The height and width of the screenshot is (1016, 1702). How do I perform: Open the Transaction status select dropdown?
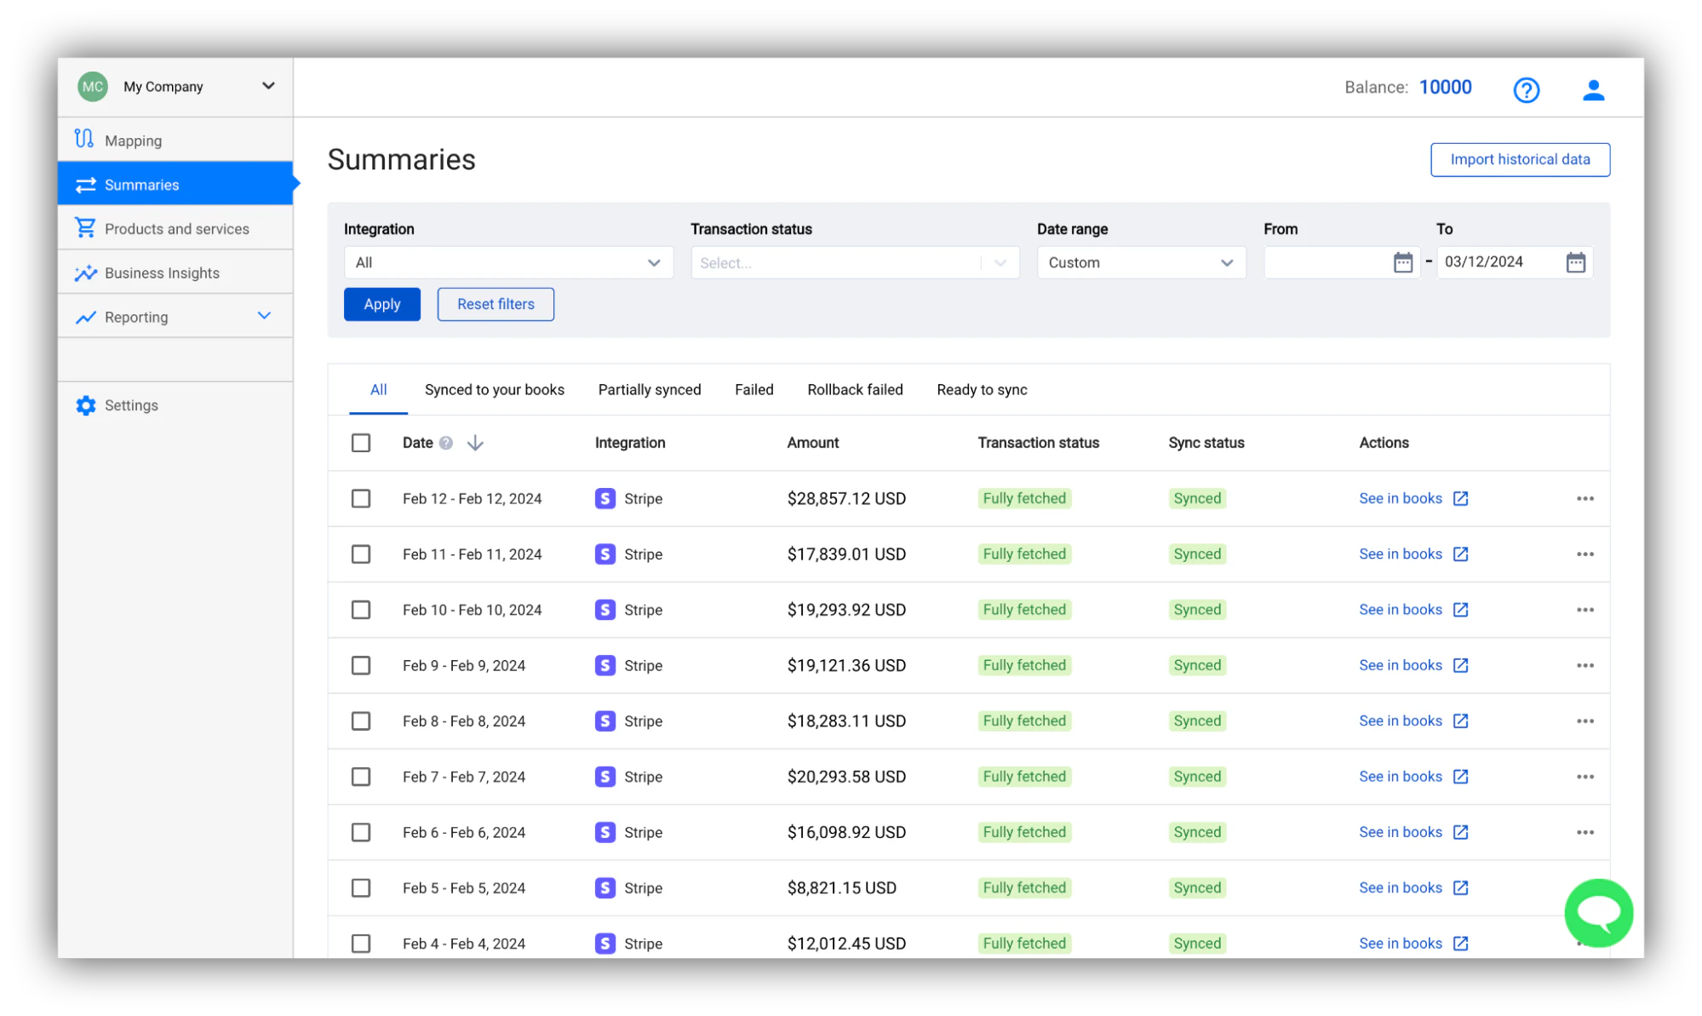point(855,262)
